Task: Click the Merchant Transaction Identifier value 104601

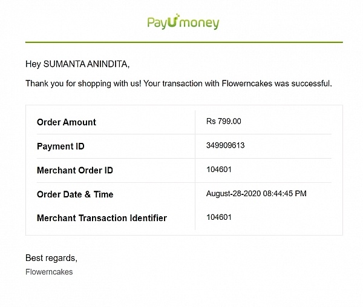Action: 219,217
